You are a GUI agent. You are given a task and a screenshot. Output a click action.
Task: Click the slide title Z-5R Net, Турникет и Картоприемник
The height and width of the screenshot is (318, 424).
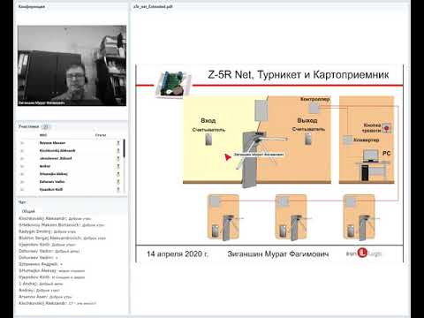(299, 75)
